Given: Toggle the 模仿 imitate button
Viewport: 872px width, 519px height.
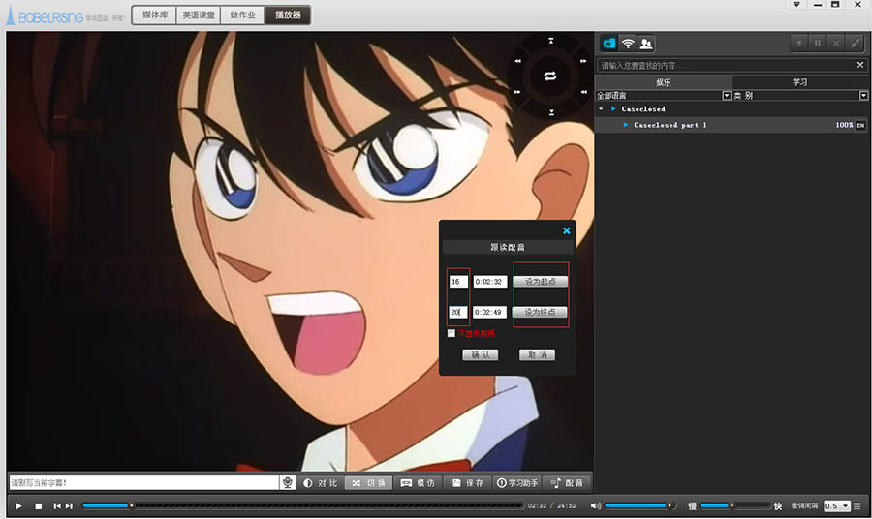Looking at the screenshot, I should [418, 483].
